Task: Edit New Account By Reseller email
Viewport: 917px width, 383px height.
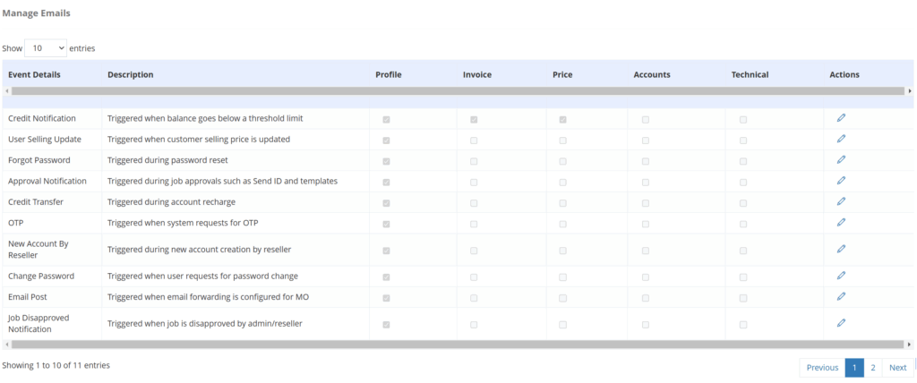Action: 841,249
